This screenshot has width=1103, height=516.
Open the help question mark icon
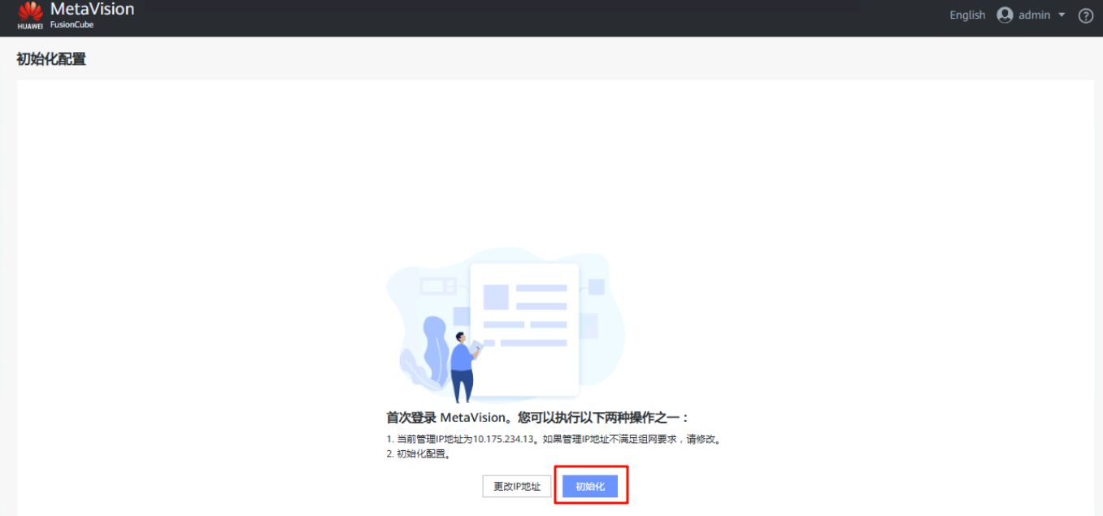[1085, 15]
